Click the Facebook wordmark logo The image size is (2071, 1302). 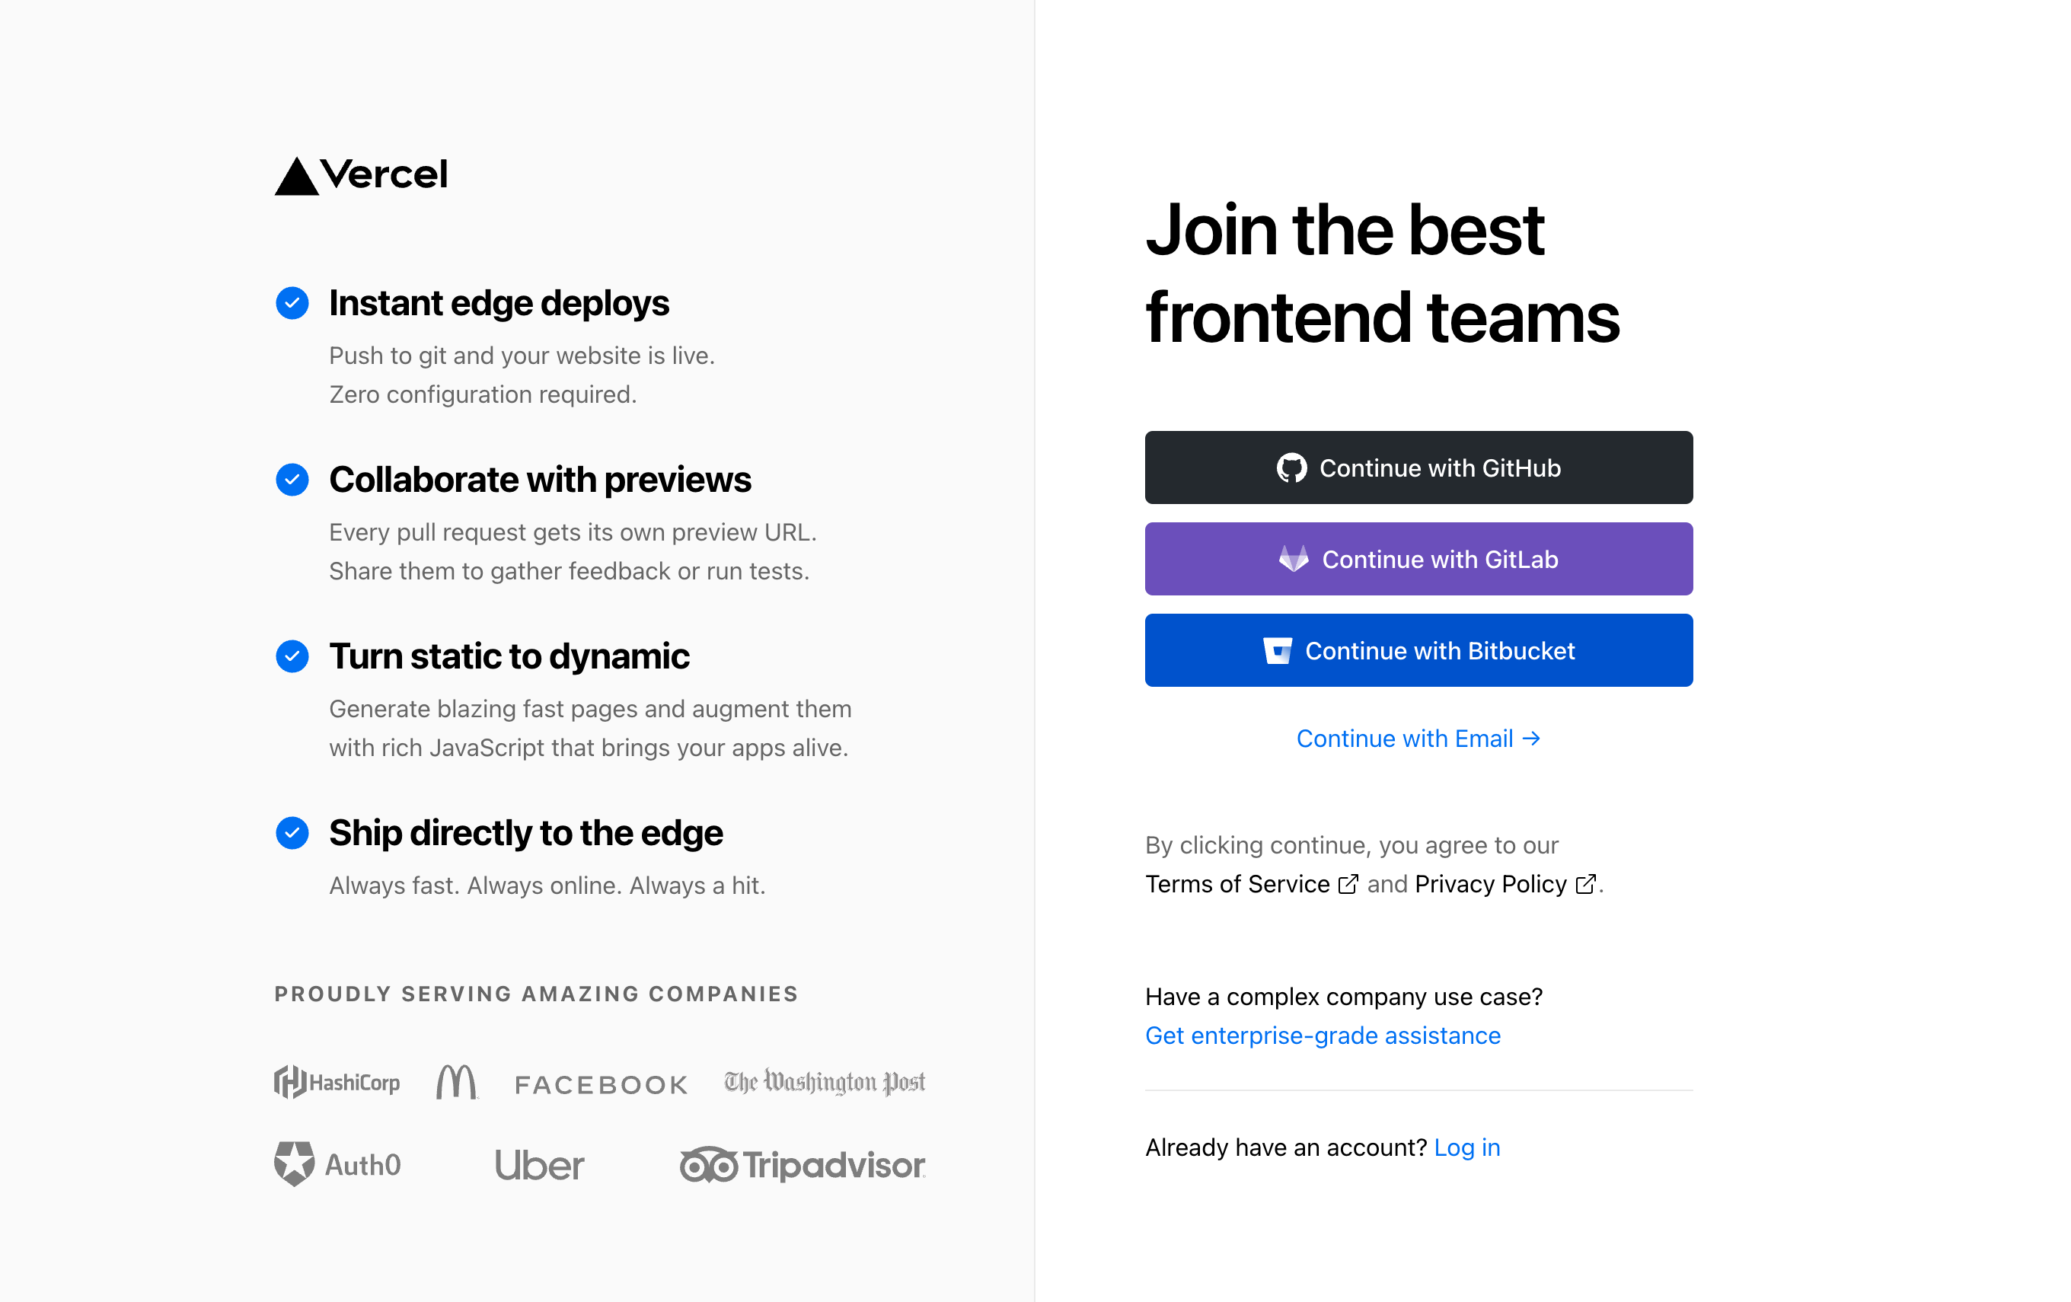click(602, 1084)
